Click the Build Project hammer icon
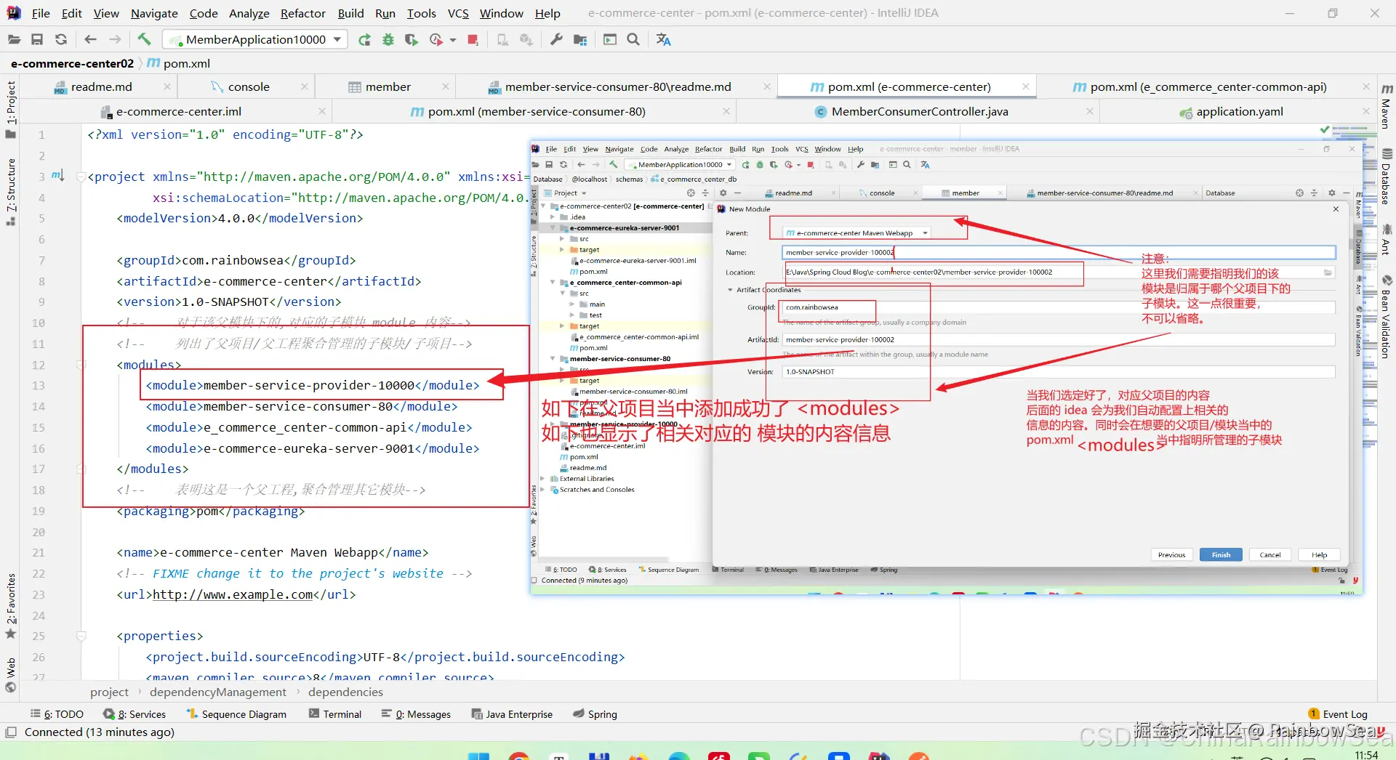 coord(144,39)
